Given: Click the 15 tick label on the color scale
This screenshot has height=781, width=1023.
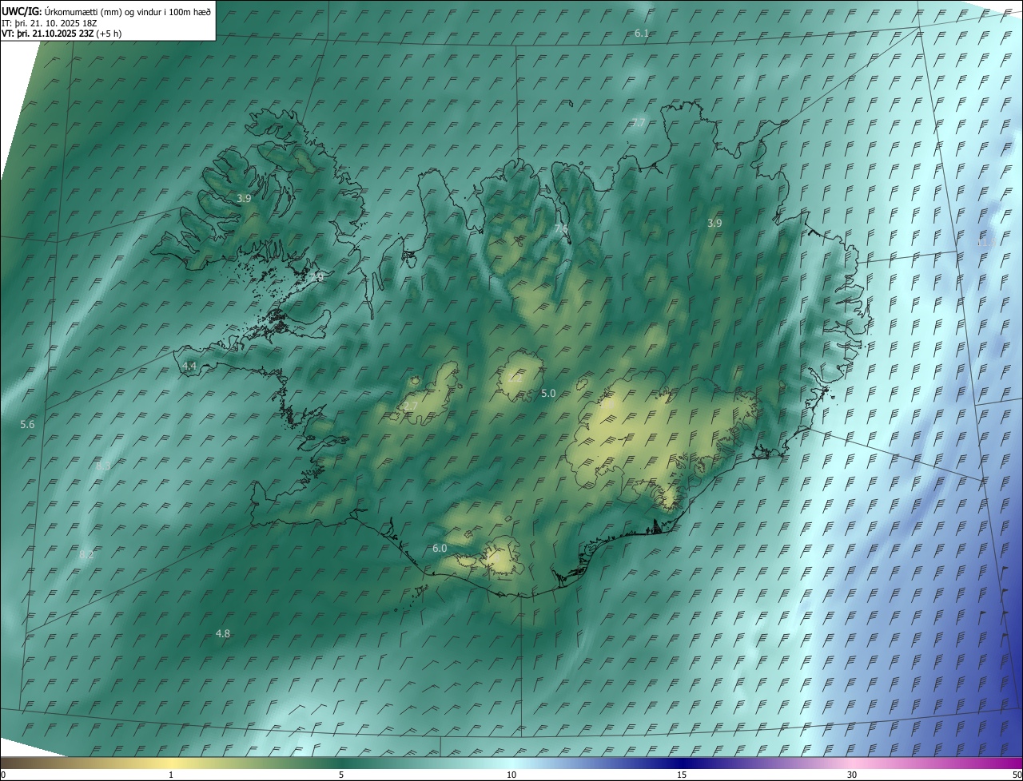Looking at the screenshot, I should pyautogui.click(x=682, y=775).
